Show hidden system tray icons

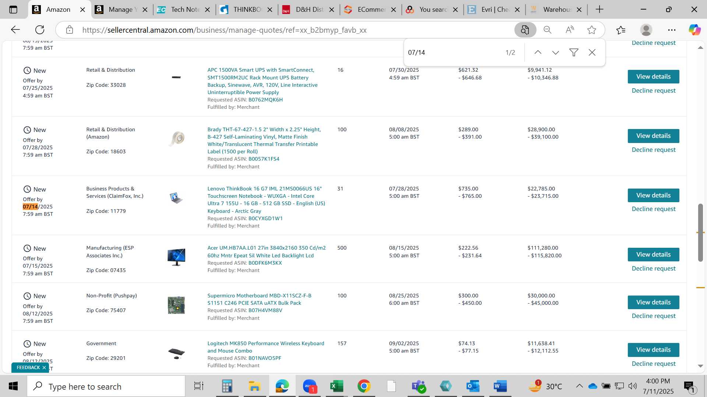[579, 386]
